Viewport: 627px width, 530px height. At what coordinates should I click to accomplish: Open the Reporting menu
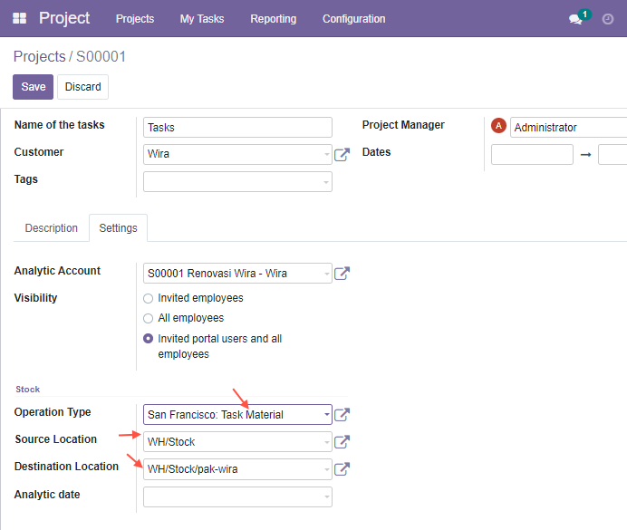tap(274, 19)
